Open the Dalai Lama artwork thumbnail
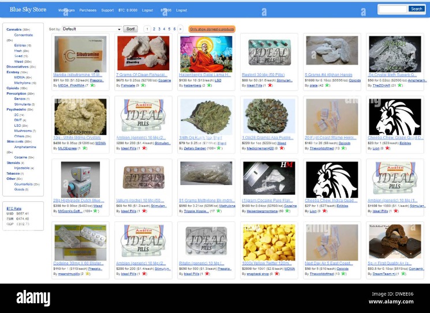 [206, 54]
